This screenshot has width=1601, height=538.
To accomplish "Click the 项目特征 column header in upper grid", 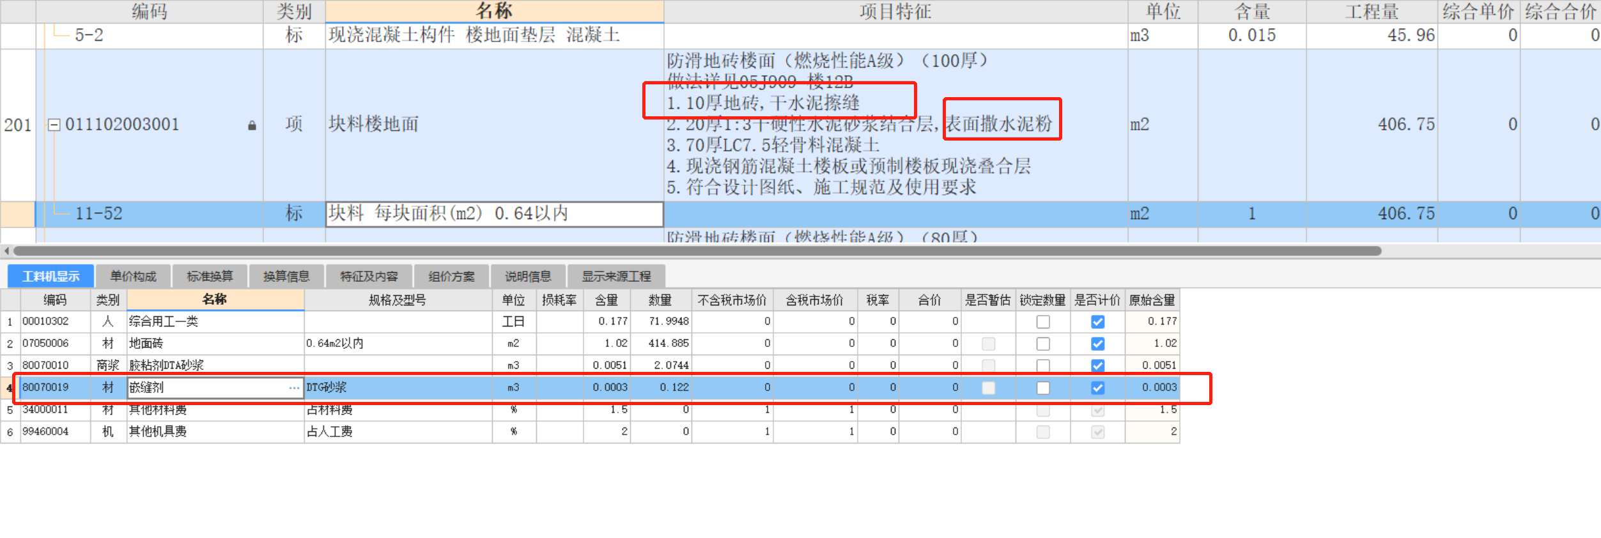I will [895, 12].
